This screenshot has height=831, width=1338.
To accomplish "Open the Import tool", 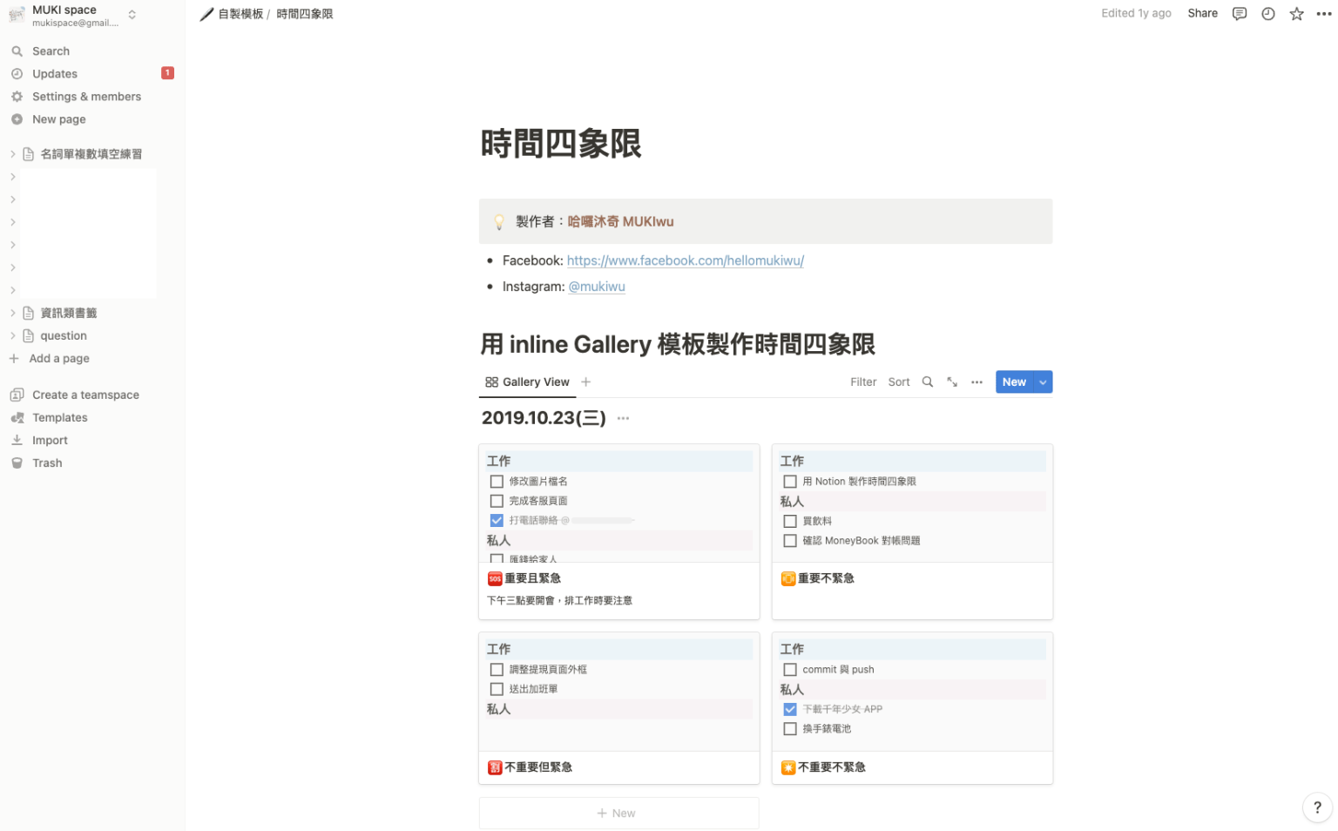I will pyautogui.click(x=50, y=440).
